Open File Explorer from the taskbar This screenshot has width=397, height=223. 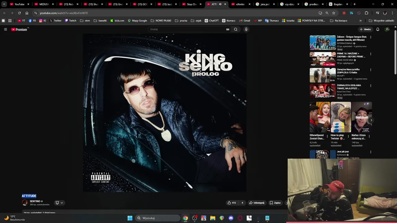(x=213, y=218)
